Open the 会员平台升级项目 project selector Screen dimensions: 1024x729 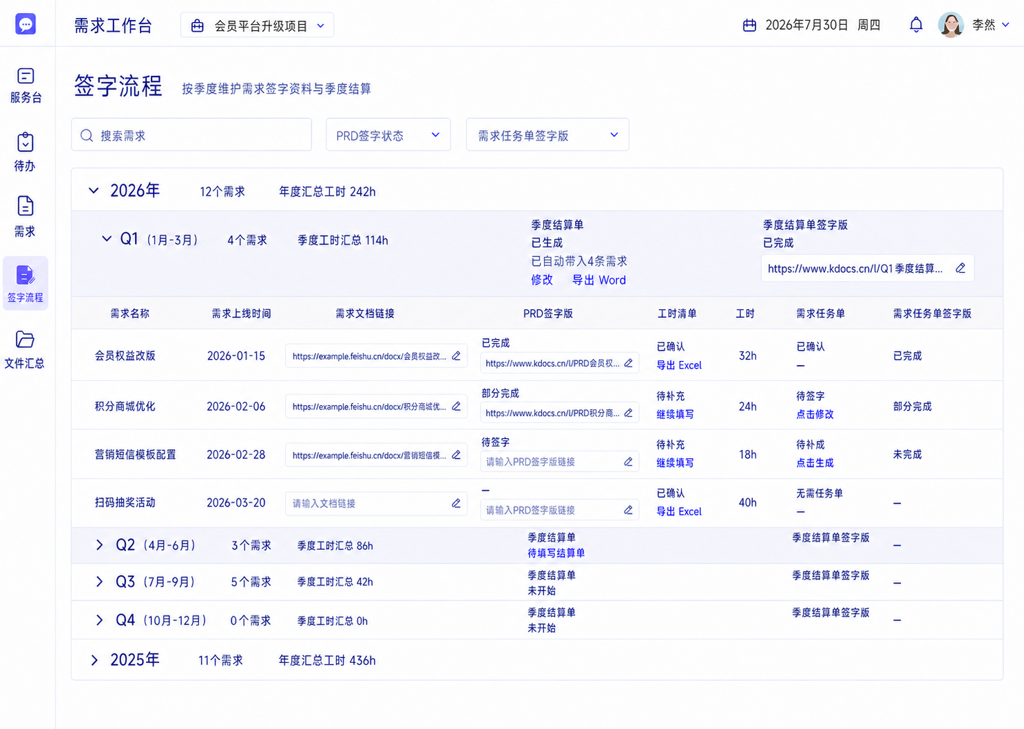click(257, 25)
